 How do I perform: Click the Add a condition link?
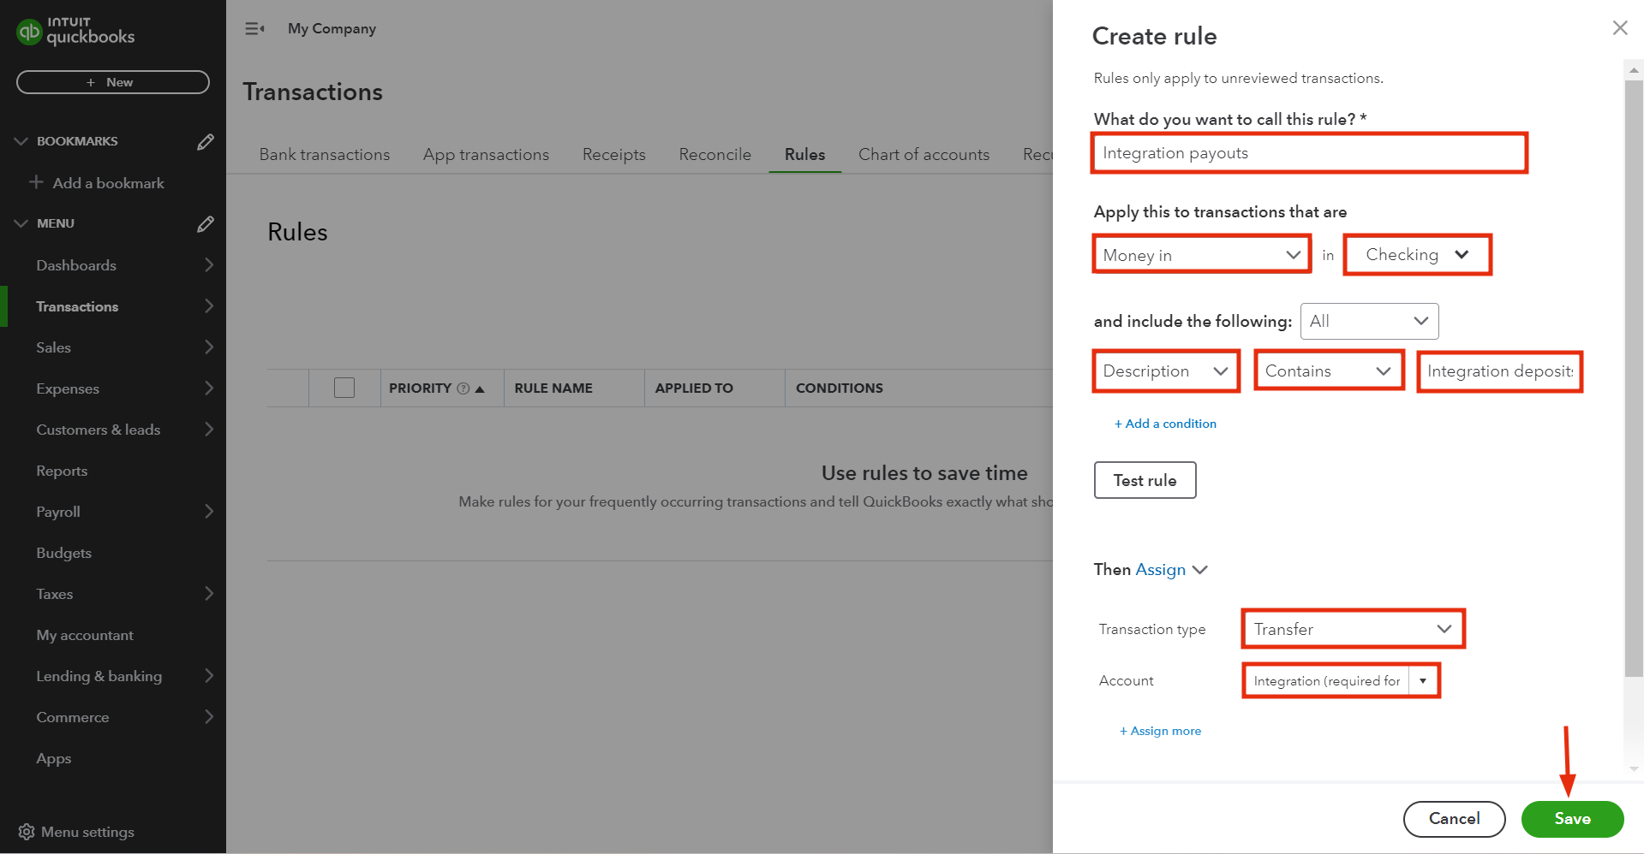pos(1165,423)
